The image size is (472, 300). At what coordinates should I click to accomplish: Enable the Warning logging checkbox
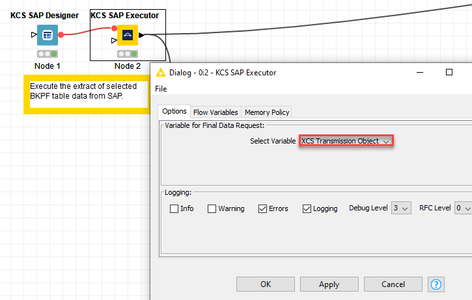pos(212,208)
